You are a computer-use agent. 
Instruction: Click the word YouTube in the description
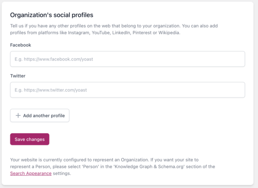point(101,33)
